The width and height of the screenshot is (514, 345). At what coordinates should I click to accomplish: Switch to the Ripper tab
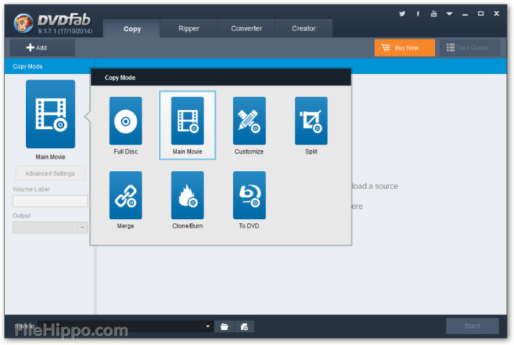click(189, 28)
